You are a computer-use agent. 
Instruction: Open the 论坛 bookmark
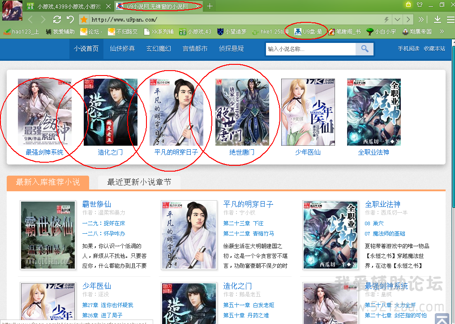coord(91,32)
